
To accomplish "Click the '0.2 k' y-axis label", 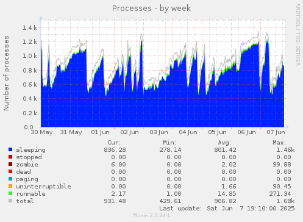I will point(30,113).
